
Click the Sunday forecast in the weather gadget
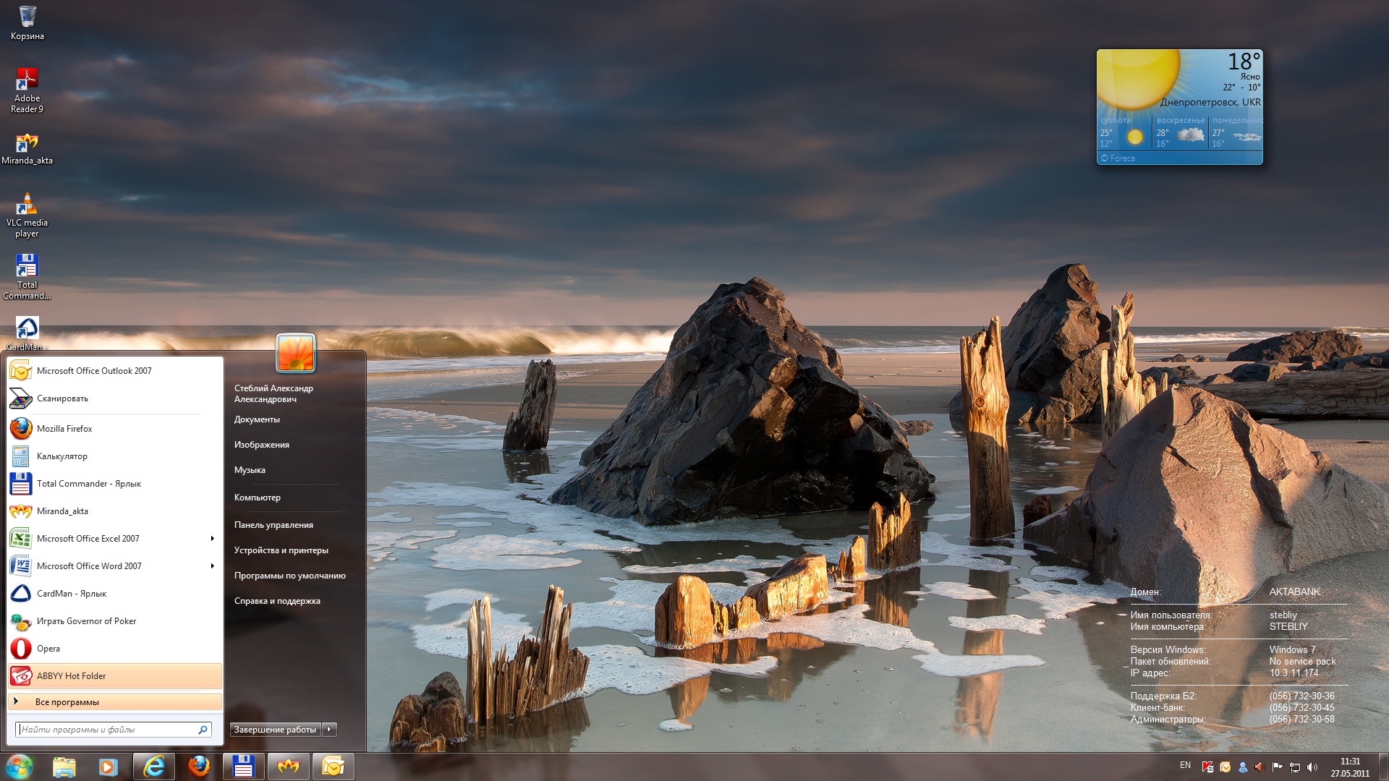coord(1181,132)
